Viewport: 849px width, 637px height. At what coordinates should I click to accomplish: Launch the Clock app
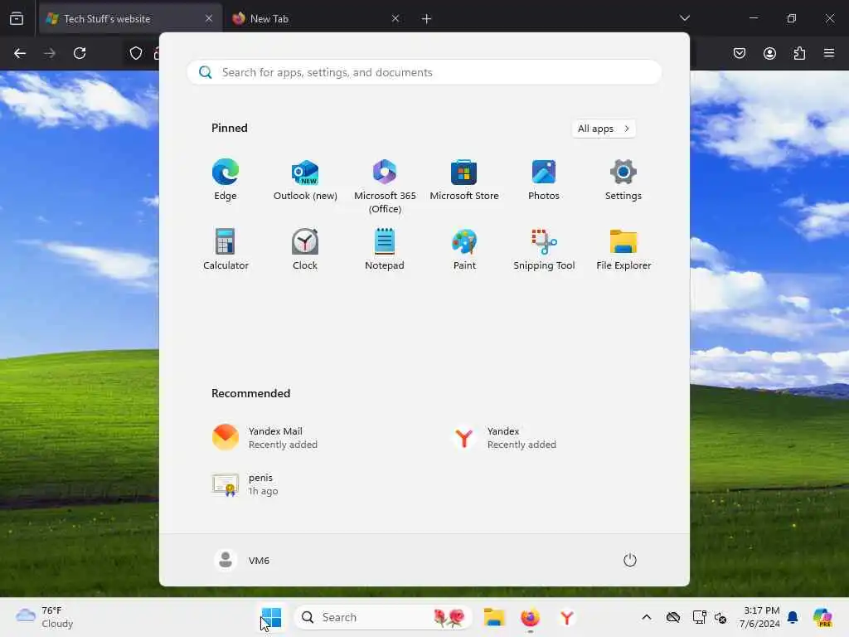[305, 250]
